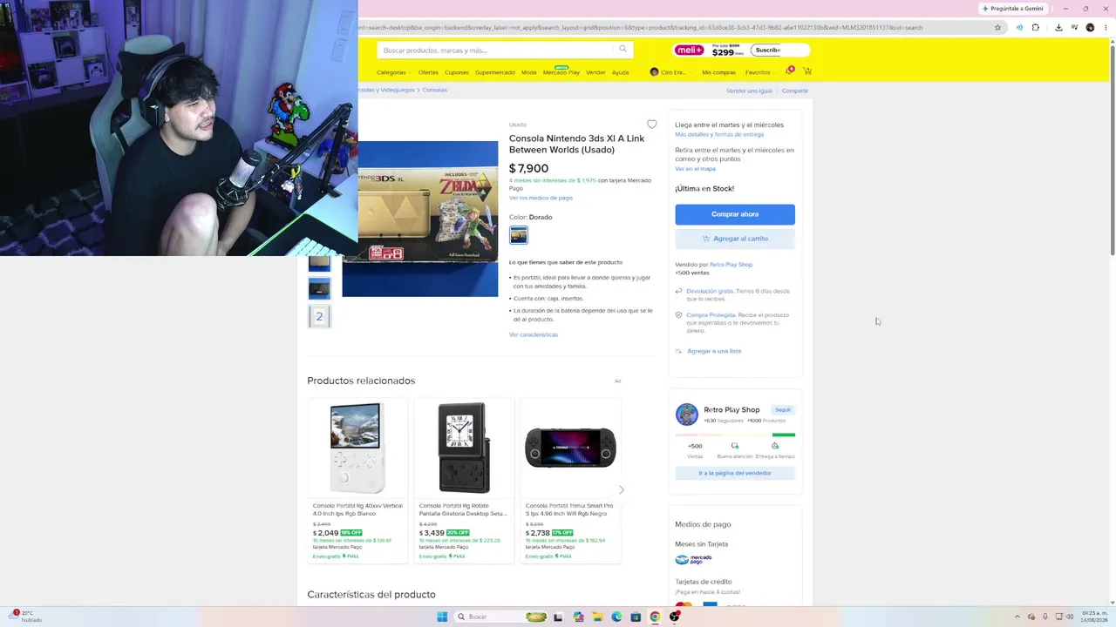
Task: Click Agregar a una lista
Action: pyautogui.click(x=714, y=351)
